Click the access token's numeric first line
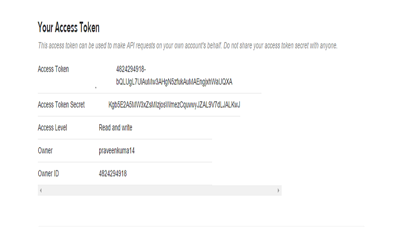This screenshot has height=227, width=408. 131,69
